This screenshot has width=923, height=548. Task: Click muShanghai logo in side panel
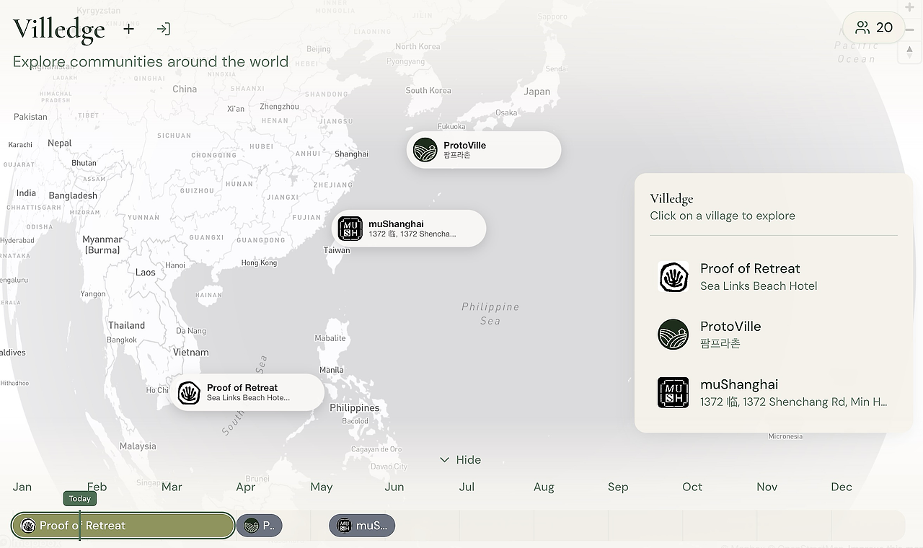(x=674, y=392)
